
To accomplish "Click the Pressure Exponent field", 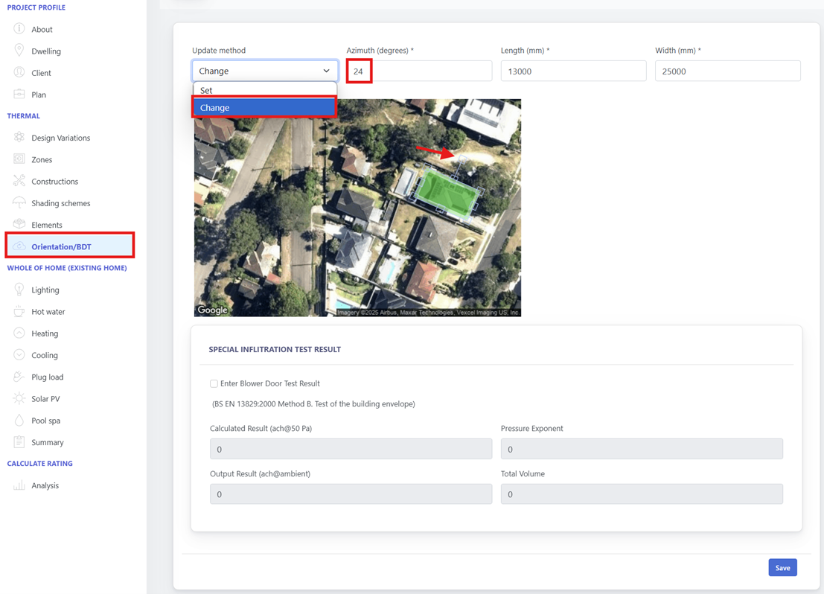I will (642, 449).
